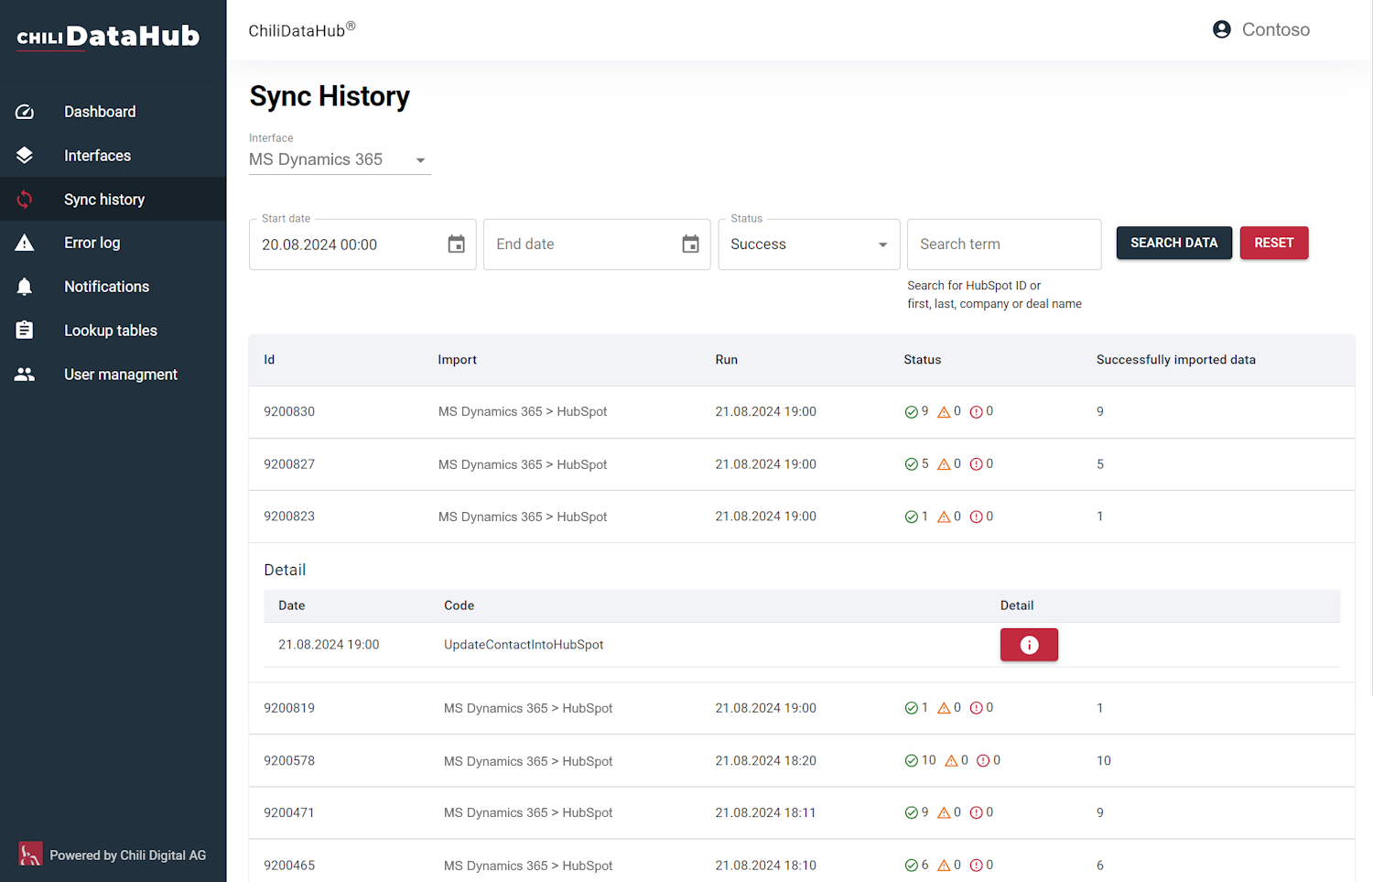Image resolution: width=1373 pixels, height=882 pixels.
Task: Click the Chili Digital AG logo icon in the footer
Action: click(30, 854)
